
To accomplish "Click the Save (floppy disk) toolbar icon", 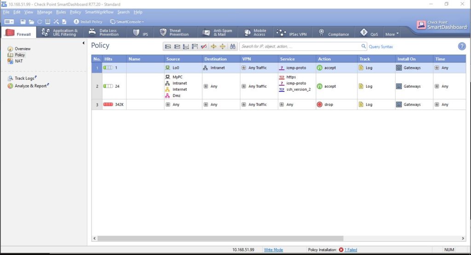I will (23, 22).
